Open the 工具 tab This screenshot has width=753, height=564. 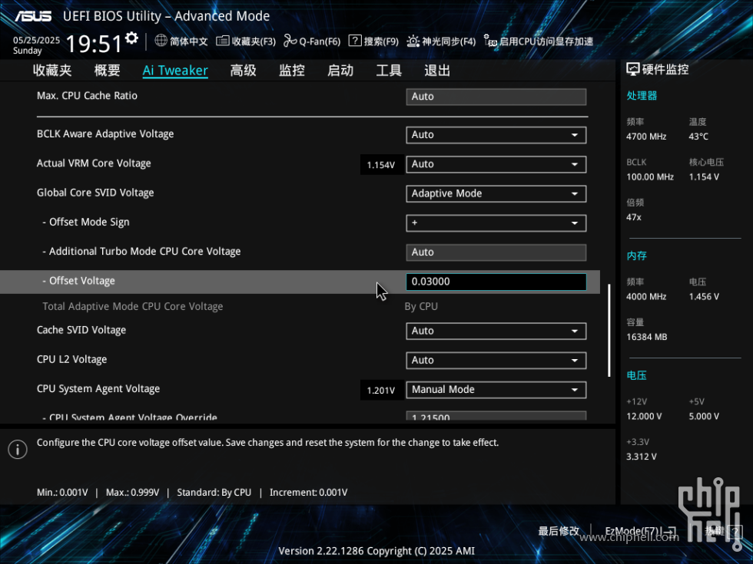pos(389,71)
